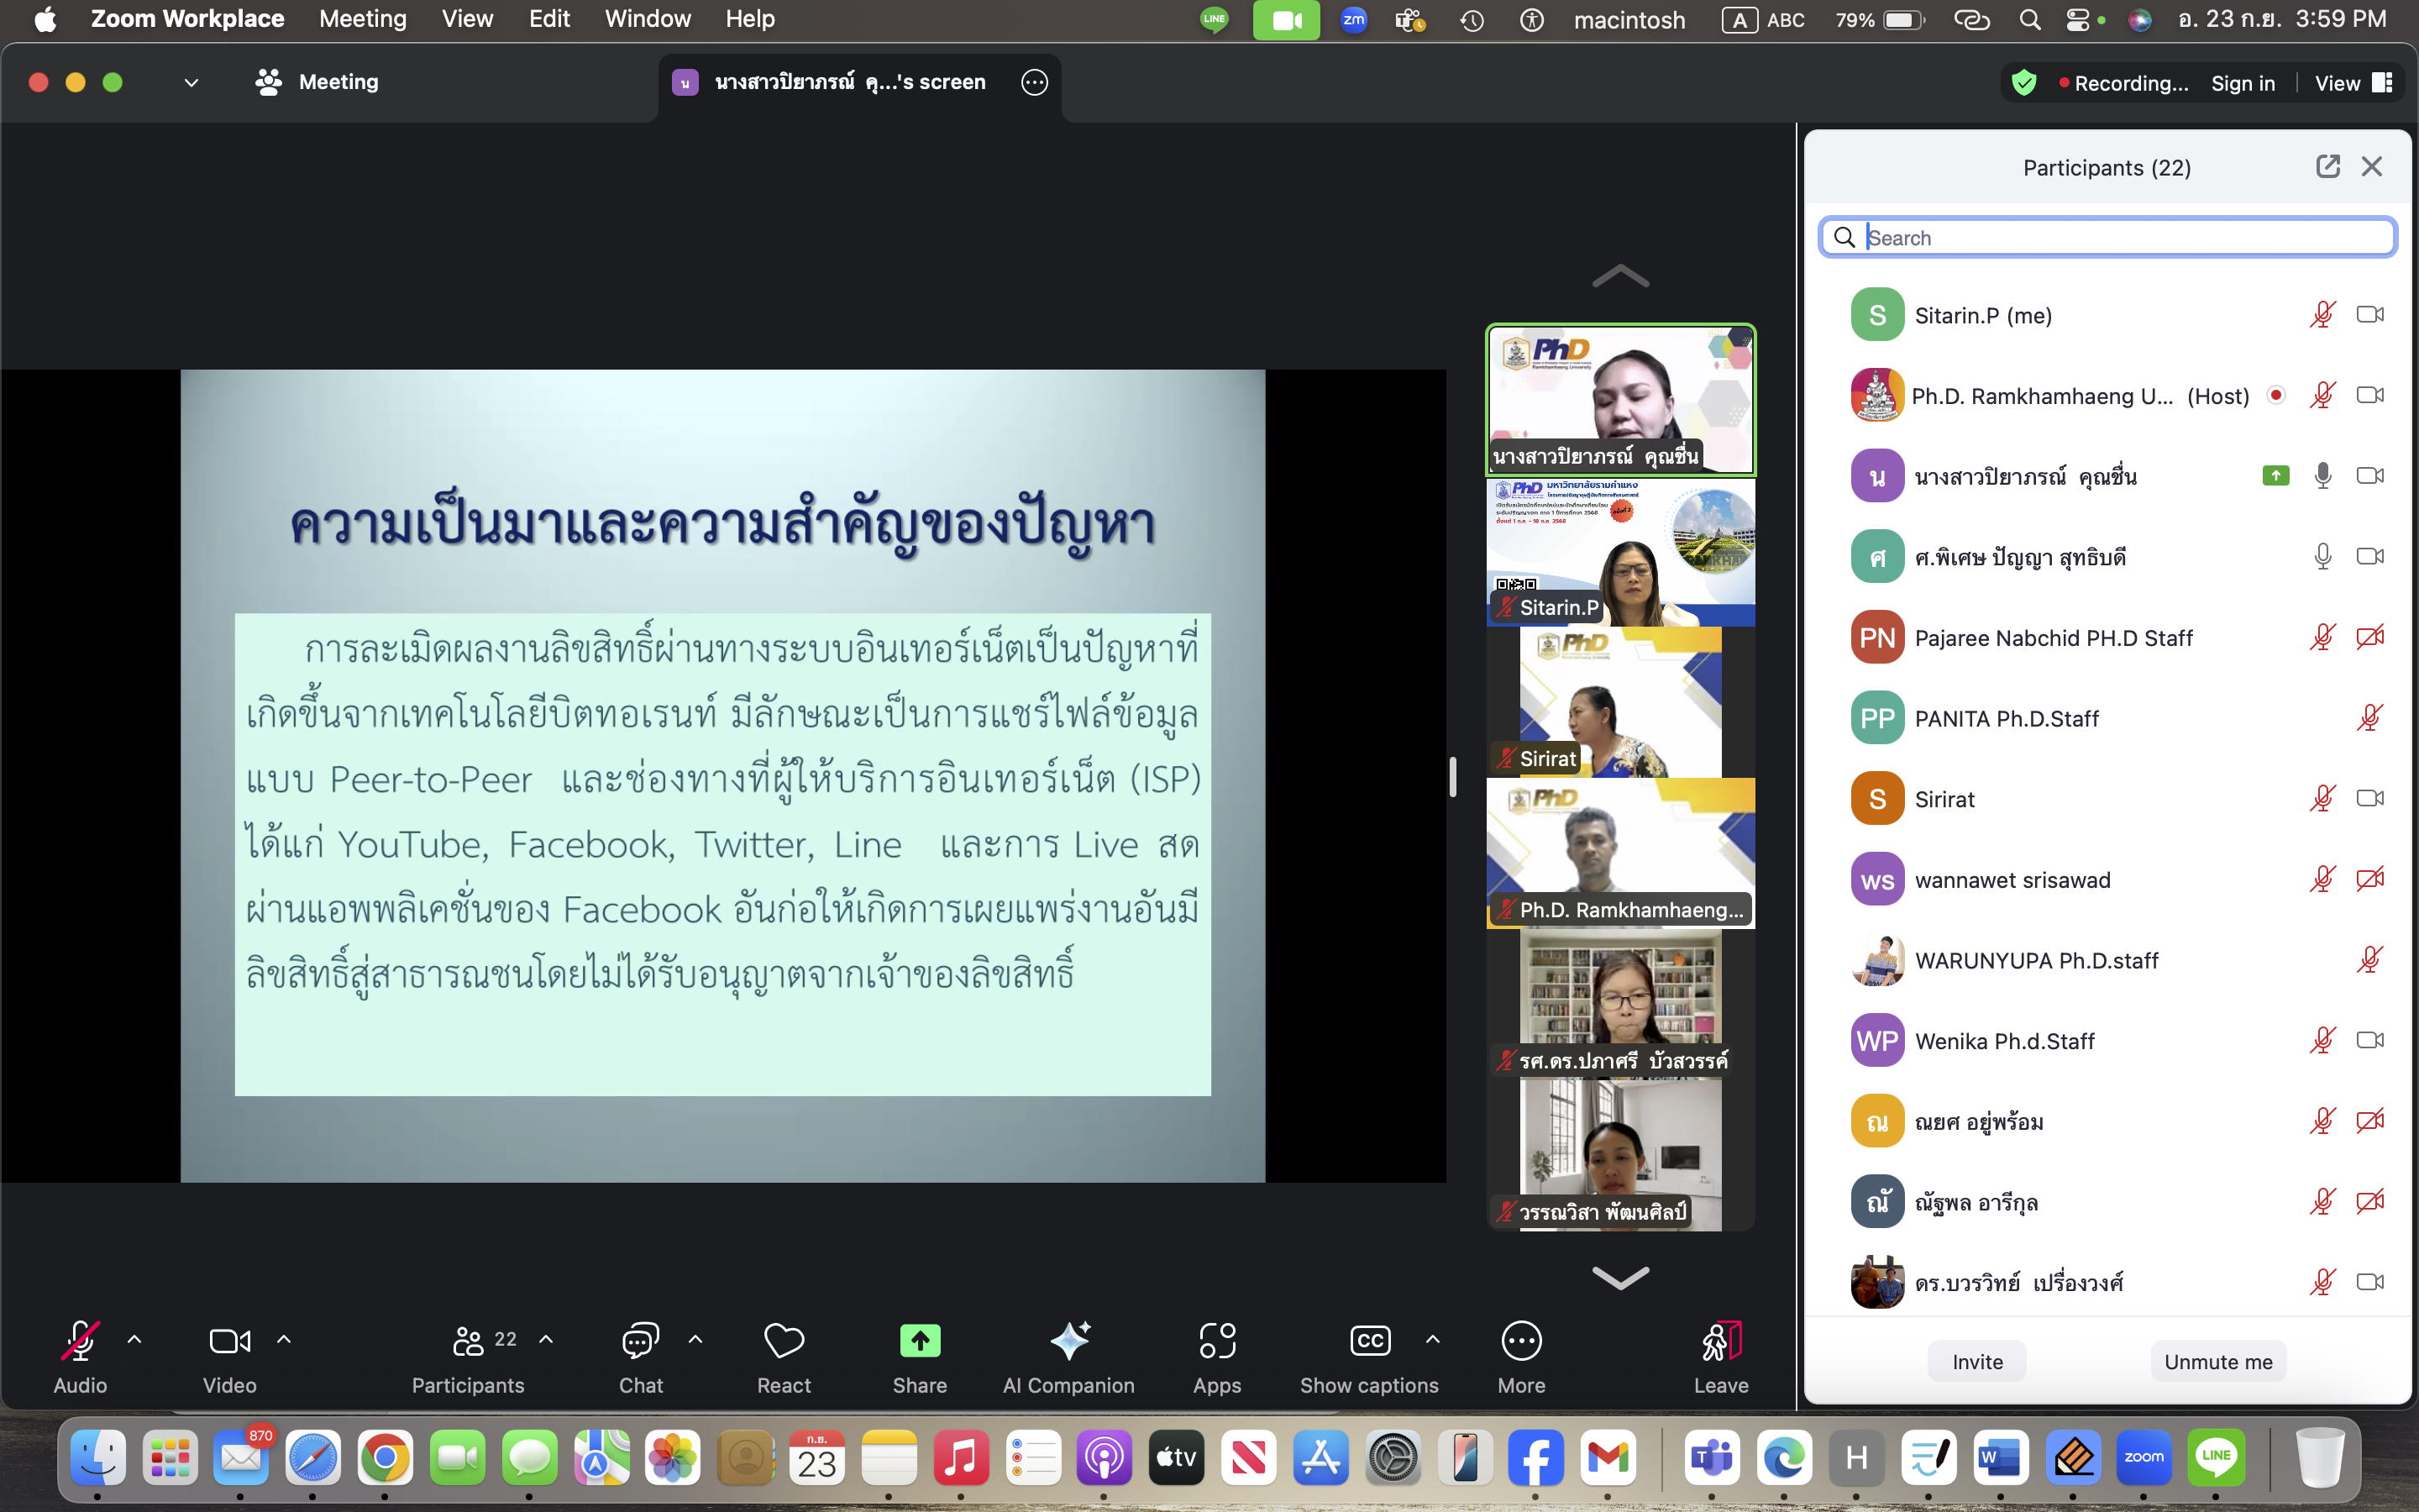The image size is (2419, 1512).
Task: Click the encryption shield icon
Action: tap(2023, 83)
